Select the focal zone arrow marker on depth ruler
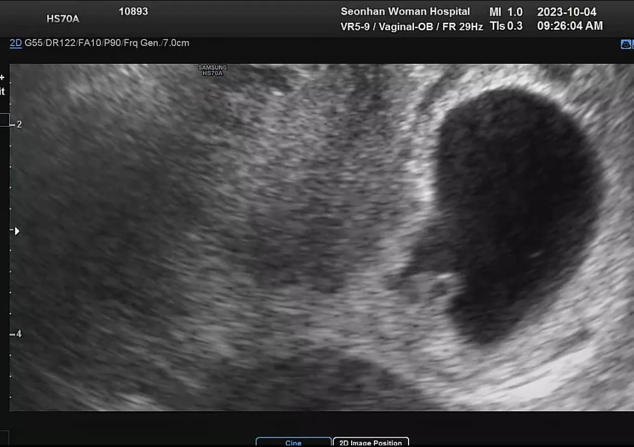Image resolution: width=634 pixels, height=447 pixels. 17,231
